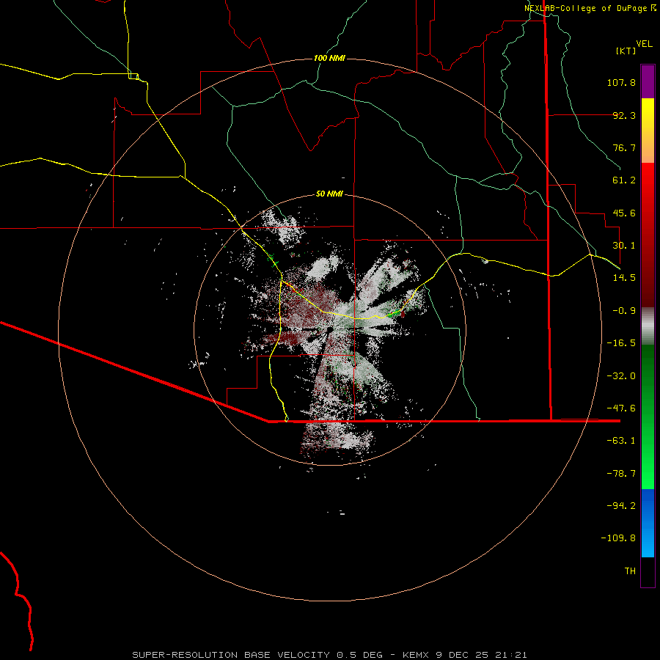The image size is (660, 660).
Task: Select the -78.7 velocity scale value
Action: [x=621, y=474]
